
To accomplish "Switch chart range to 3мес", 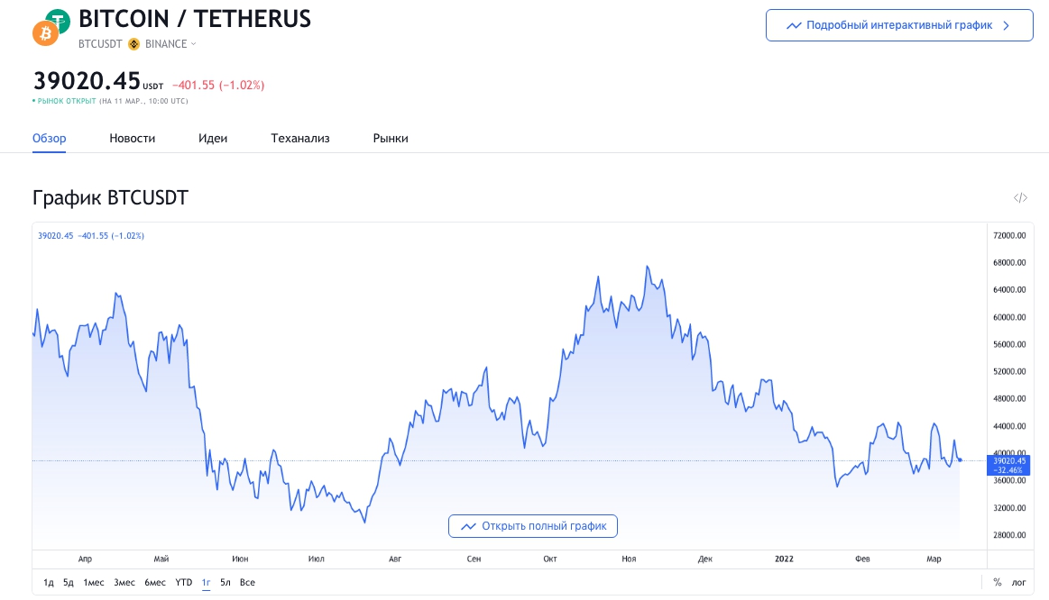I will [x=124, y=583].
